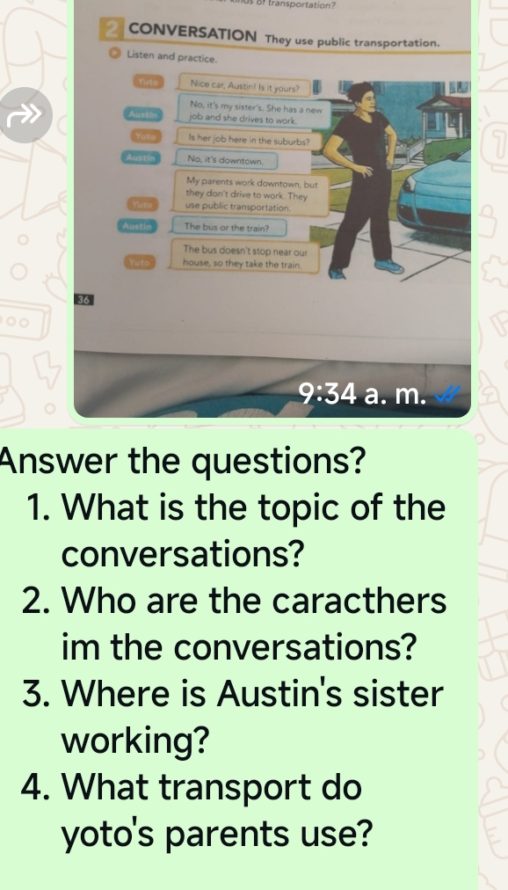Image resolution: width=508 pixels, height=890 pixels.
Task: Tap the "Nice car, Austin!" speech bubble
Action: (x=244, y=84)
